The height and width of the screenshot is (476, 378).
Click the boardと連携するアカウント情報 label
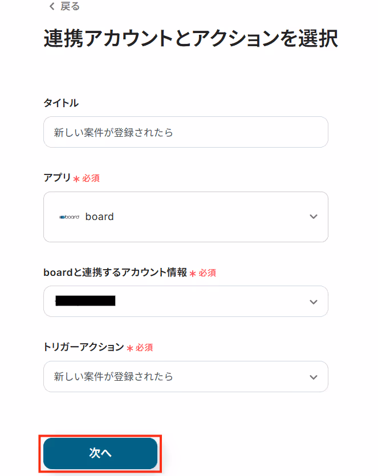[115, 272]
